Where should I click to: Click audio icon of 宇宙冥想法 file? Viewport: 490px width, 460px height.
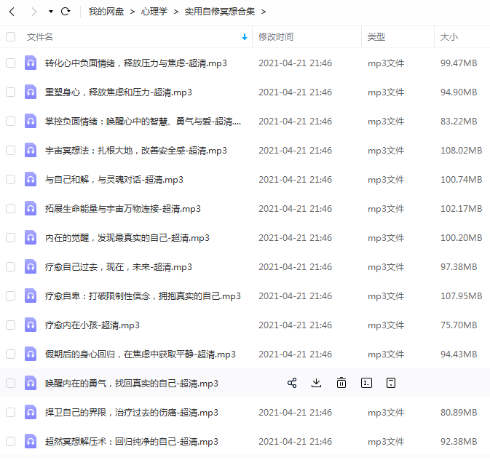coord(31,150)
